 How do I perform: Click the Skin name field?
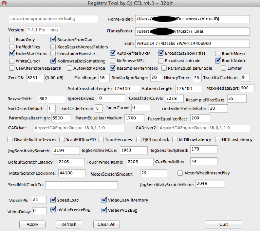click(x=193, y=44)
